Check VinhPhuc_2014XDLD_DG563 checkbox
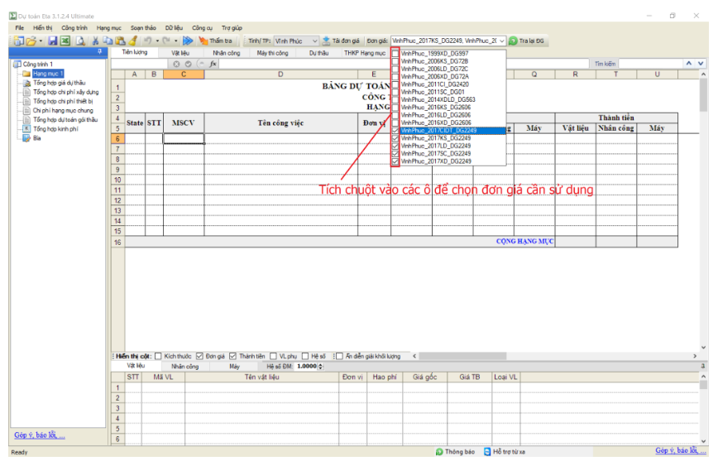Image resolution: width=718 pixels, height=461 pixels. [395, 99]
